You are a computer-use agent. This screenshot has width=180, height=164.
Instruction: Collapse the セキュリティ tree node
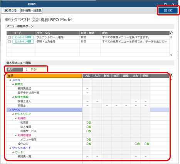pyautogui.click(x=13, y=114)
